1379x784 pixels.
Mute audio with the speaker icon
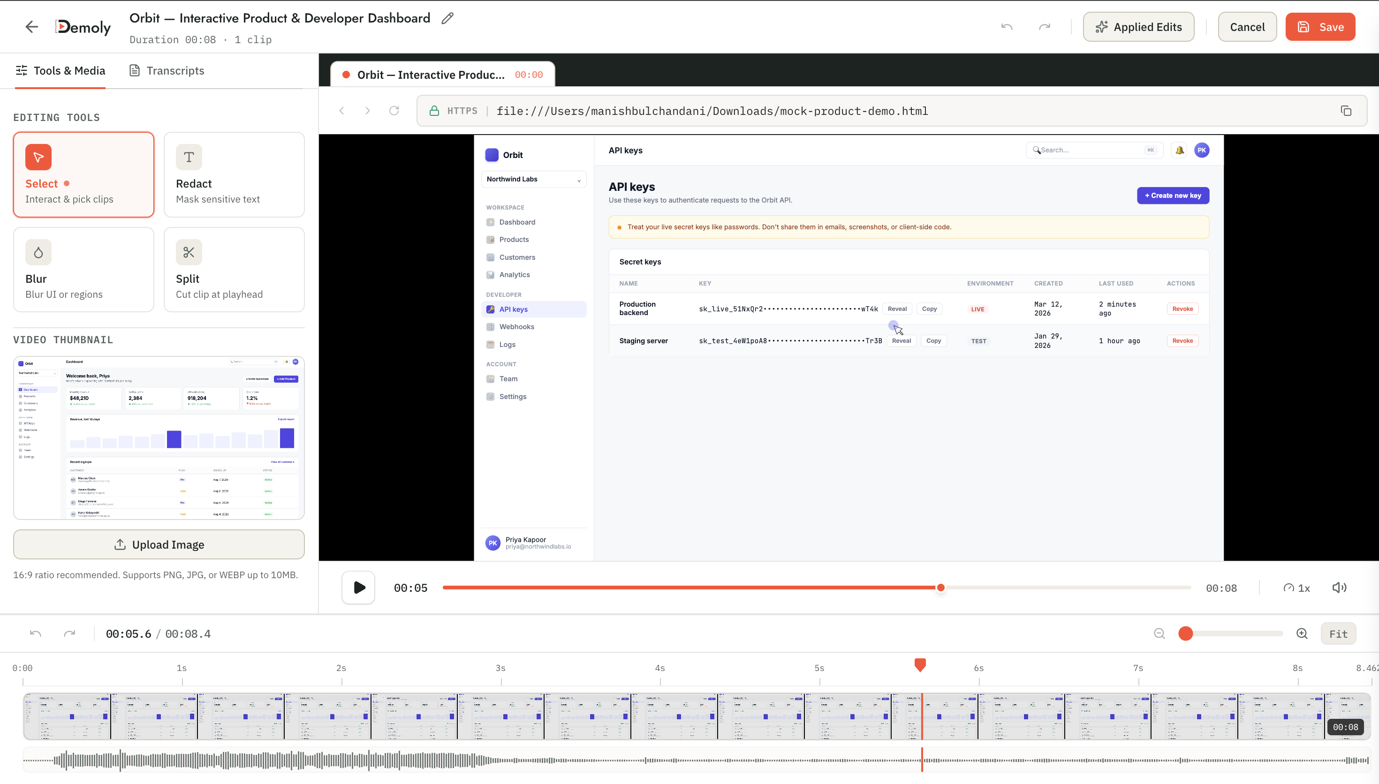pyautogui.click(x=1339, y=588)
